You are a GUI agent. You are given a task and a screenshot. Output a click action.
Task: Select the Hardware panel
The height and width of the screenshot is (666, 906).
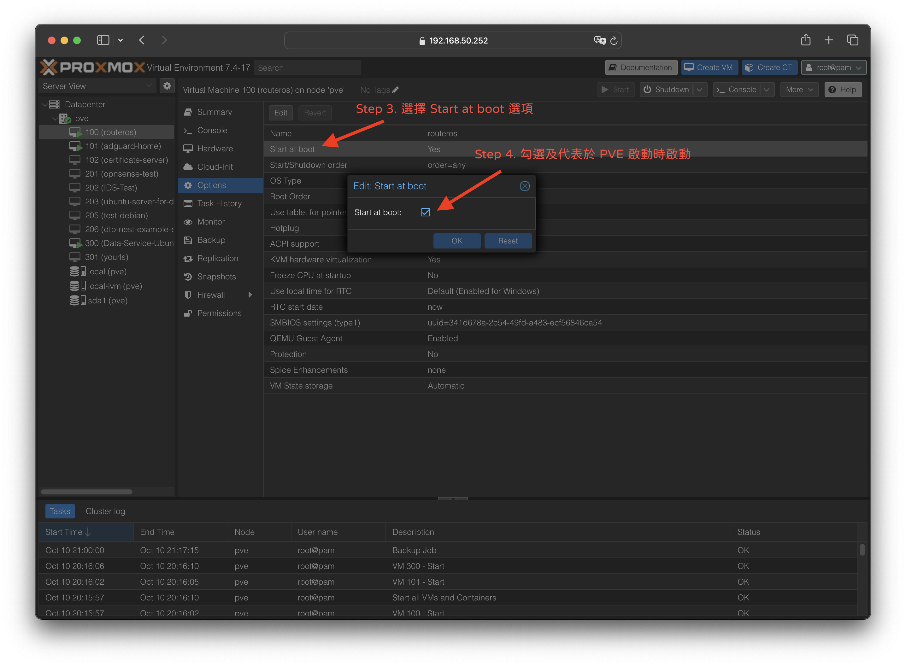coord(215,148)
